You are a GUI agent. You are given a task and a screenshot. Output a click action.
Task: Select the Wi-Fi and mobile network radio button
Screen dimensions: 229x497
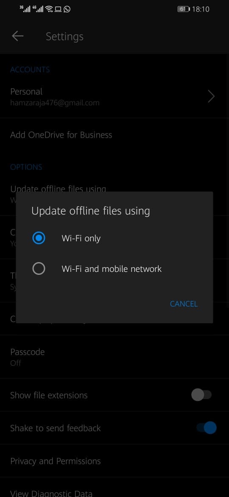[39, 269]
